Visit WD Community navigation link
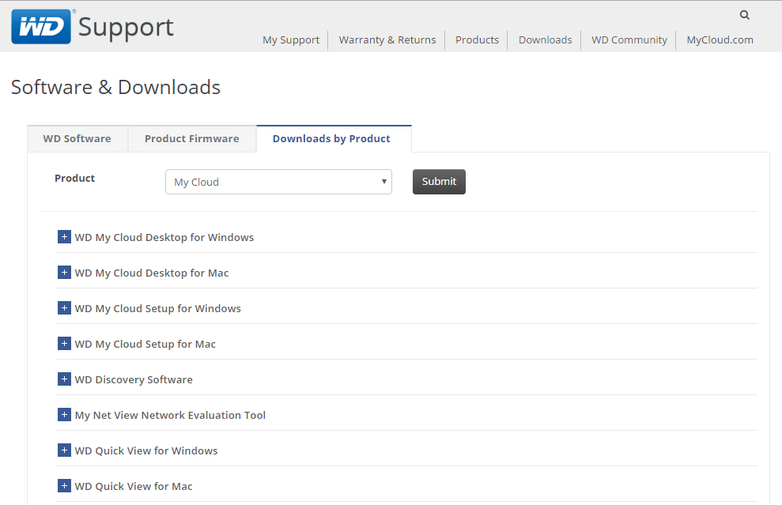The image size is (782, 505). click(629, 40)
